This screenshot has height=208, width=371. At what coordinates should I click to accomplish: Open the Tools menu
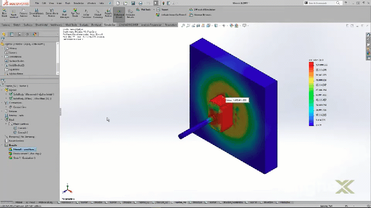[x=68, y=3]
